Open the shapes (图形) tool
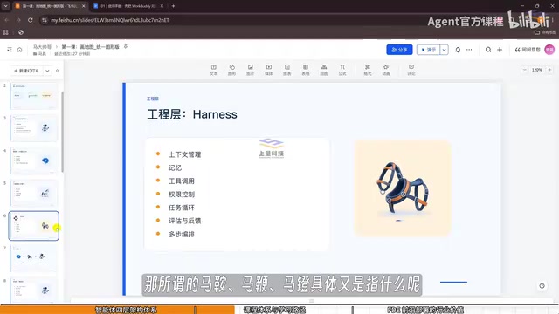This screenshot has width=559, height=314. coord(231,70)
